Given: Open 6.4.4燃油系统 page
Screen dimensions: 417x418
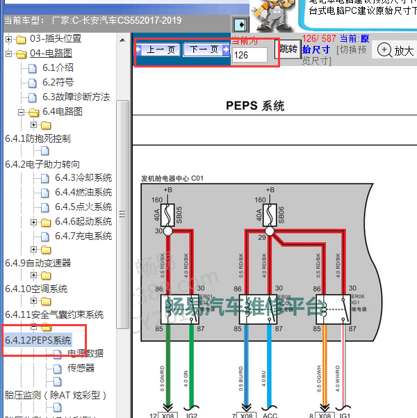Looking at the screenshot, I should tap(83, 192).
